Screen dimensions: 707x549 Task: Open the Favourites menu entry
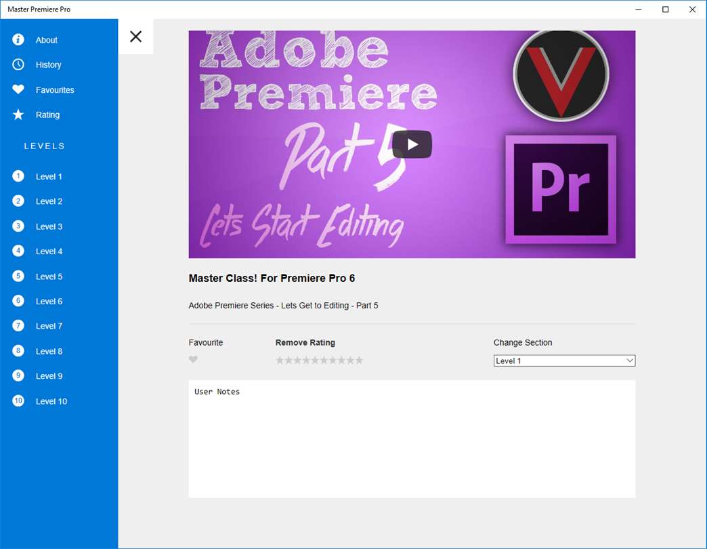(55, 90)
